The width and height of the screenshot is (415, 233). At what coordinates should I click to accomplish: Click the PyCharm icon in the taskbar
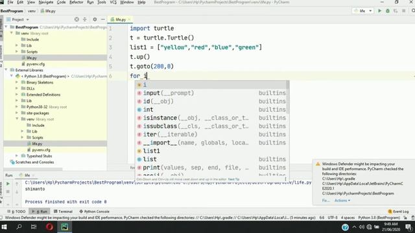[x=65, y=227]
